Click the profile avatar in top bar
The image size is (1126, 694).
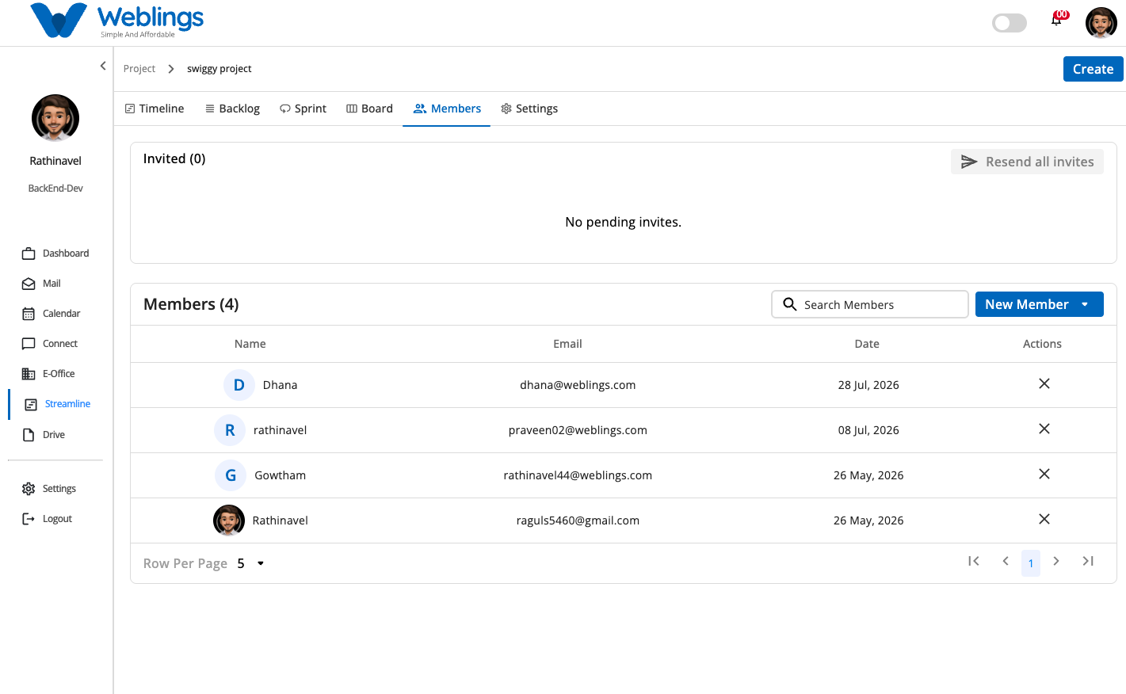tap(1101, 23)
